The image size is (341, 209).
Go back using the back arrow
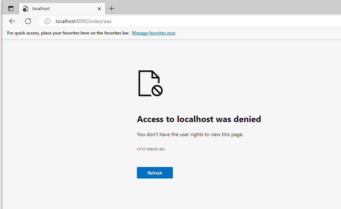(12, 21)
